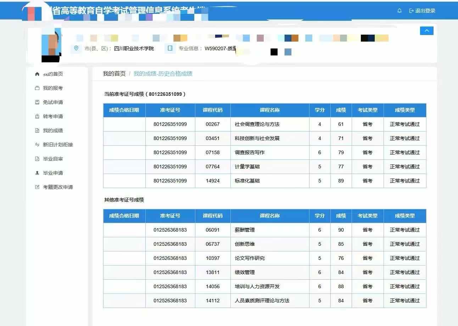Click the 成绩 column header in first table
The height and width of the screenshot is (326, 458).
pyautogui.click(x=341, y=110)
